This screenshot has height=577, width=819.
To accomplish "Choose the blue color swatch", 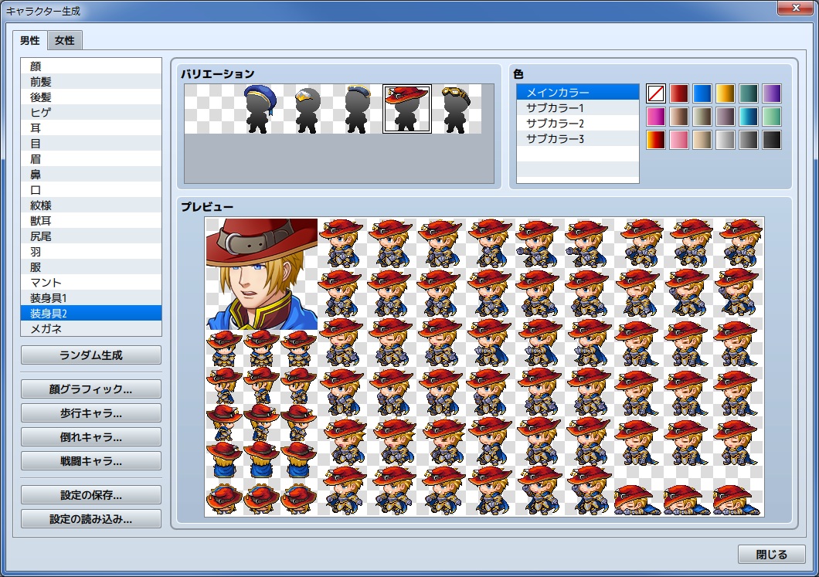I will (x=702, y=93).
